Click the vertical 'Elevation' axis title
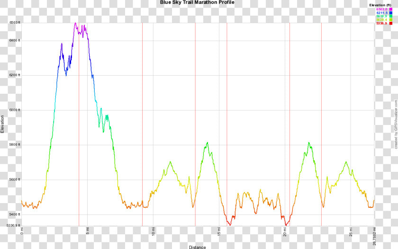The width and height of the screenshot is (398, 249). pyautogui.click(x=2, y=124)
